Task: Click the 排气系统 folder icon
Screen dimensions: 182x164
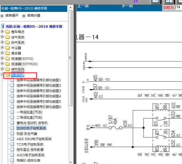Action: (7, 42)
